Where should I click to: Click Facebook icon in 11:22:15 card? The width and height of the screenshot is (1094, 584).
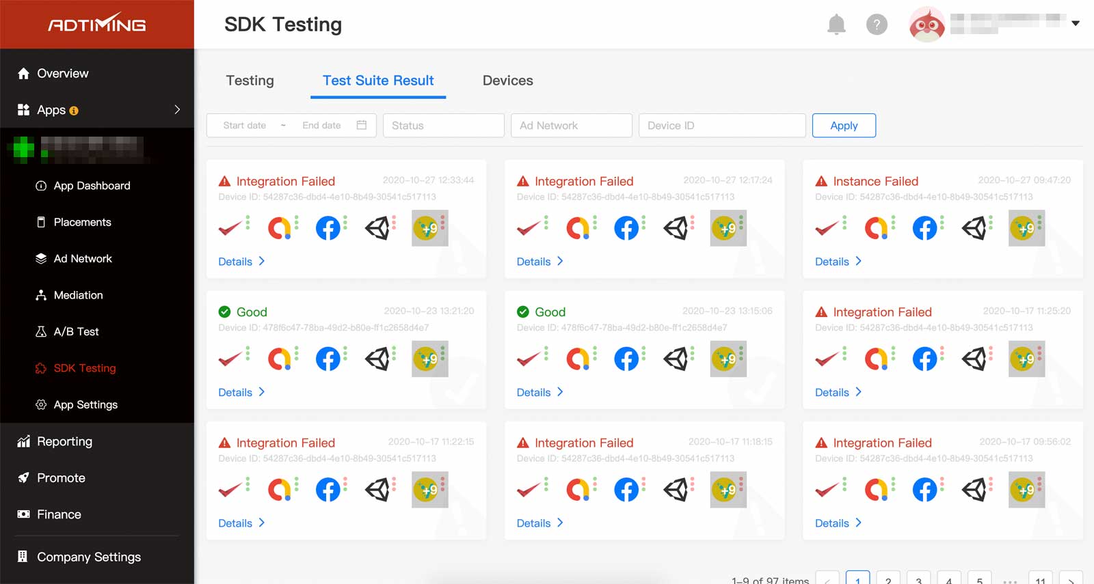[x=328, y=490]
